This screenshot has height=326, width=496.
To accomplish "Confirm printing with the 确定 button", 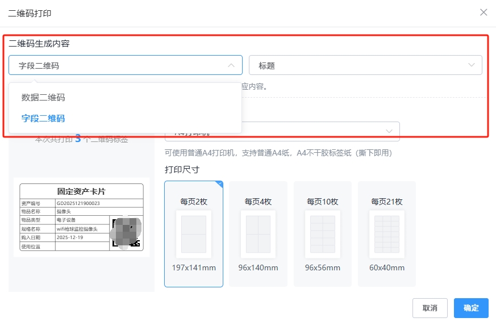I will coord(470,308).
